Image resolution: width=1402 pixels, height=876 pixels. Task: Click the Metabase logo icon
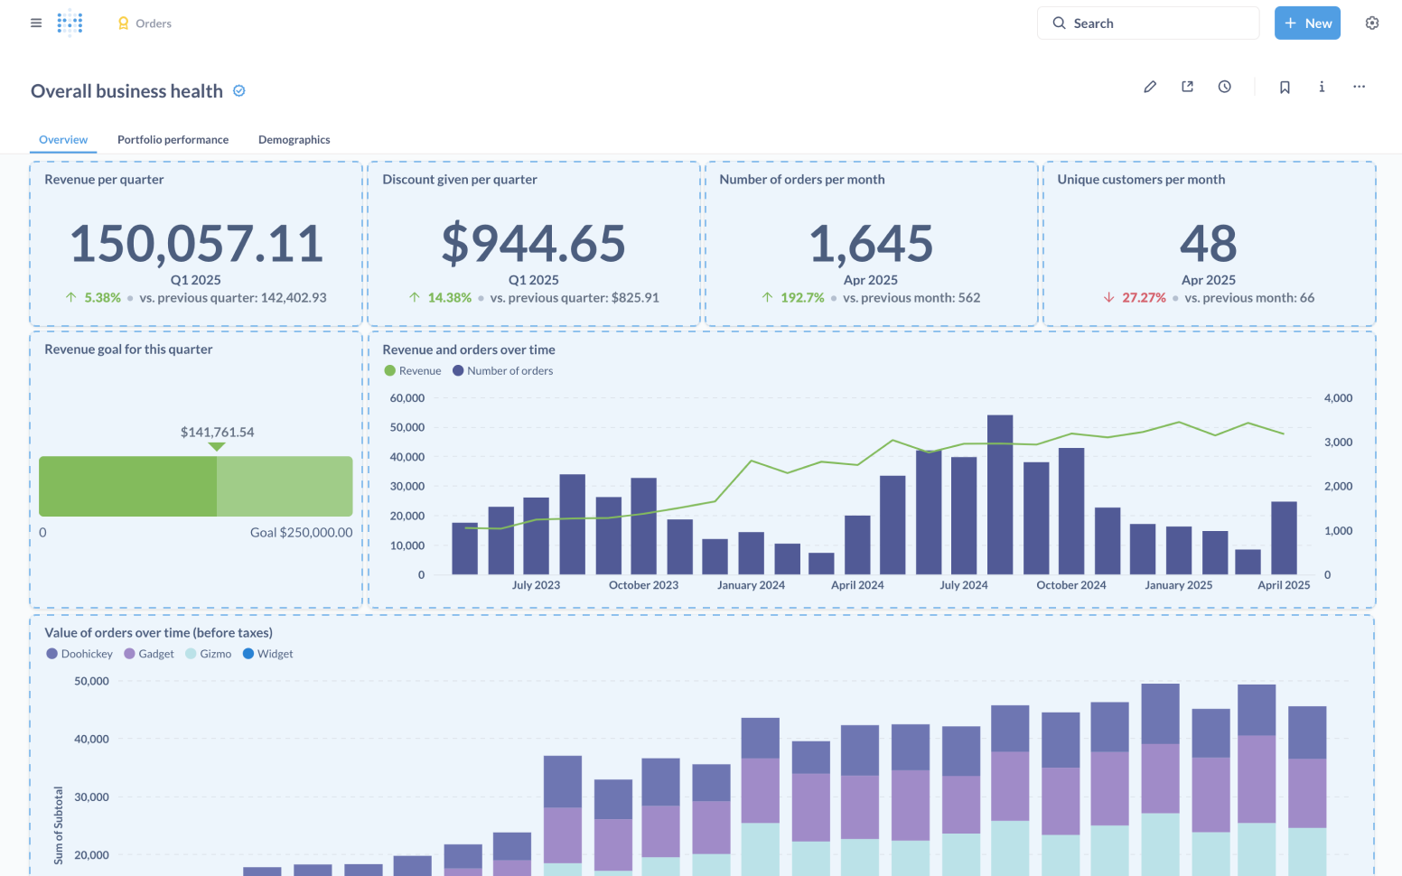point(70,23)
